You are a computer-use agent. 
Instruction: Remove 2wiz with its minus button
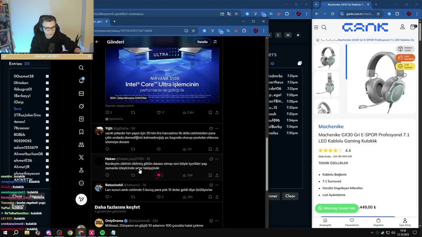tap(47, 109)
